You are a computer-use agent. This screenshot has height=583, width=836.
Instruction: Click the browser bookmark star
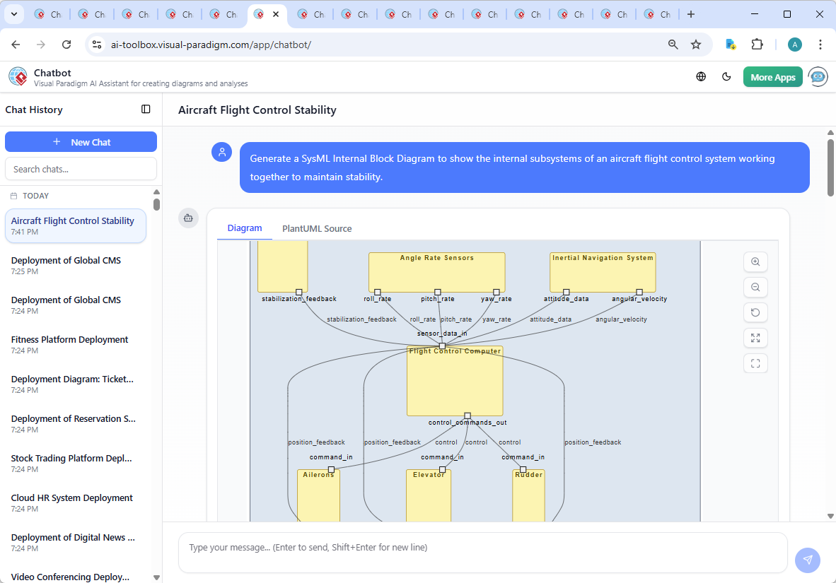(x=696, y=44)
